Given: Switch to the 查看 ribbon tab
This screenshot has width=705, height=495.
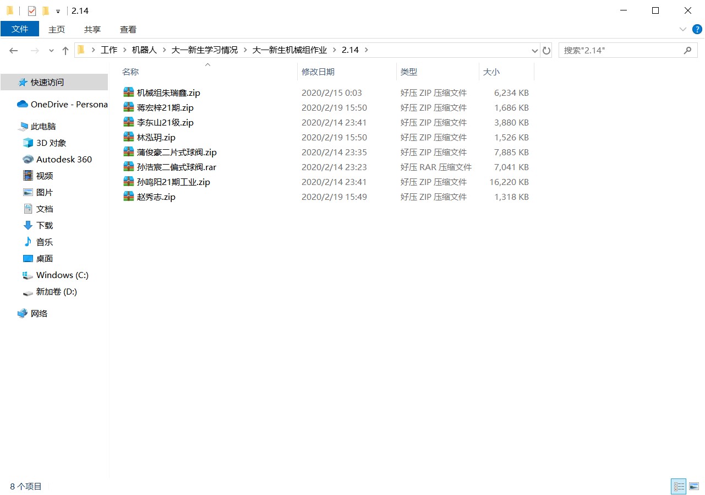Looking at the screenshot, I should tap(128, 29).
